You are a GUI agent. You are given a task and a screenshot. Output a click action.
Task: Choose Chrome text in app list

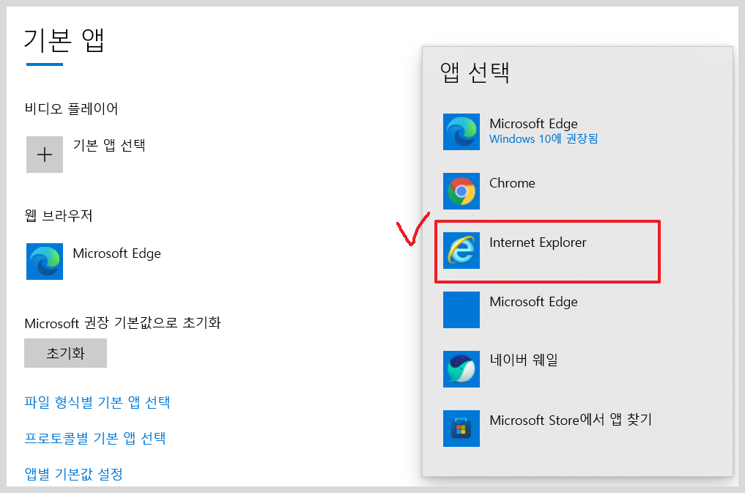[x=512, y=183]
